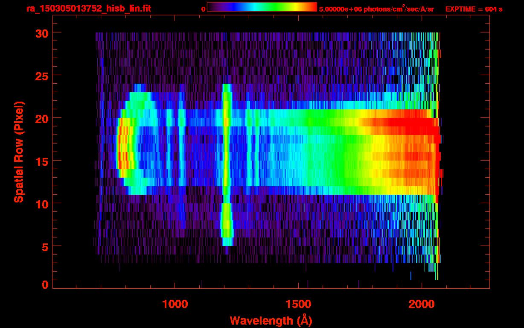Click the file name ra_150305013752_hisb_lin.fit
Viewport: 524px width, 328px height.
click(x=88, y=9)
